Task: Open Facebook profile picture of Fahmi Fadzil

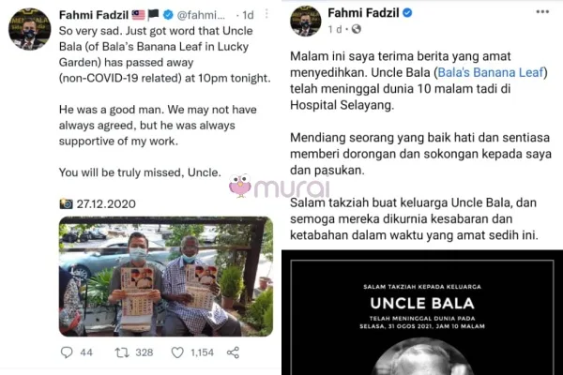Action: pos(306,21)
